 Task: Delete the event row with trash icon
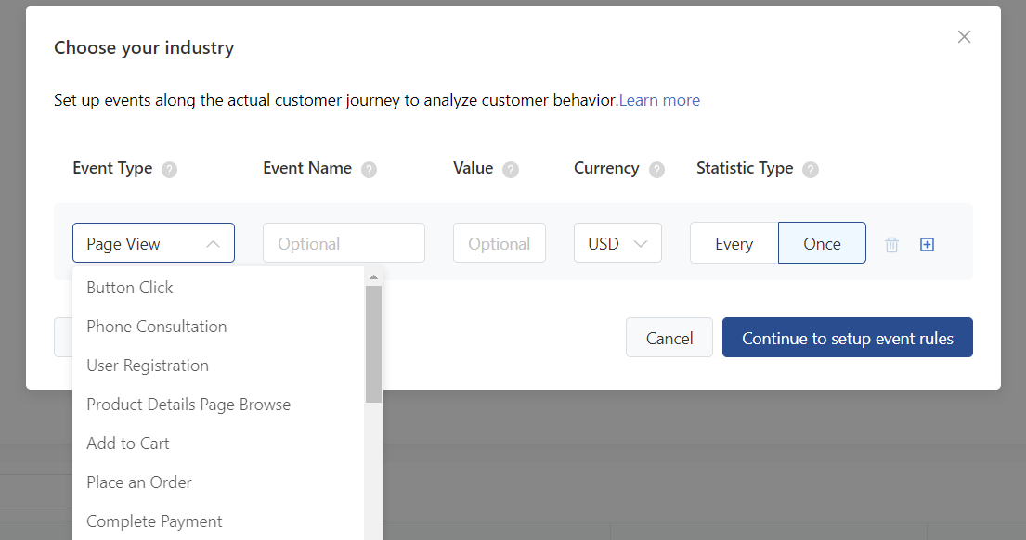click(x=891, y=245)
